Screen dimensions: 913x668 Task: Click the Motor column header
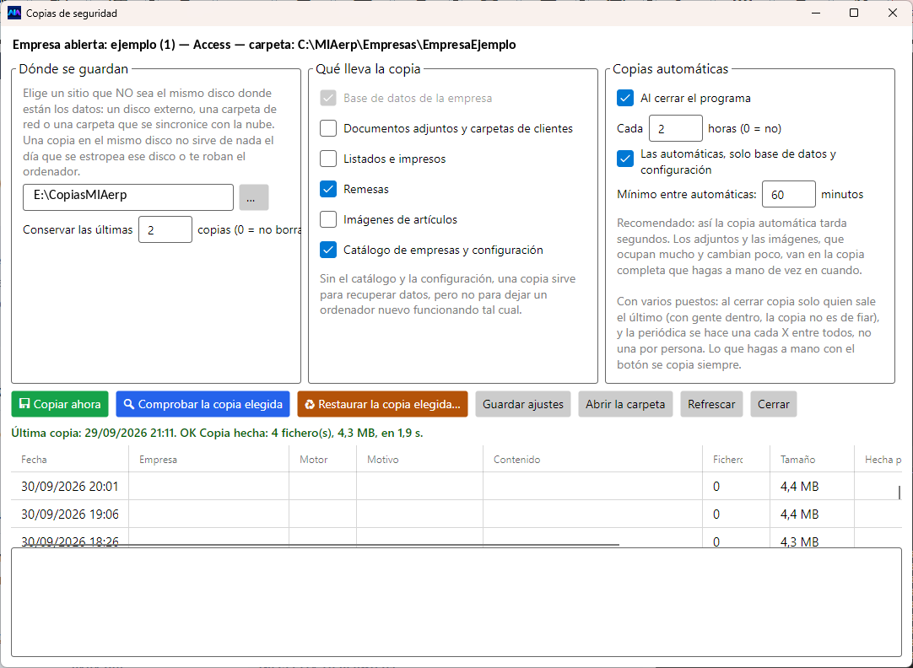click(x=323, y=459)
